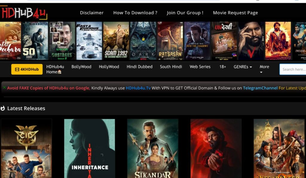Viewport: 306px width, 178px height.
Task: Click the Search here input field
Action: click(x=293, y=69)
